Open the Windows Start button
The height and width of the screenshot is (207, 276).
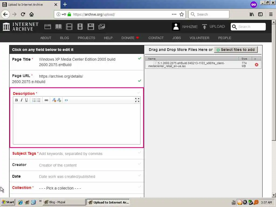8,202
